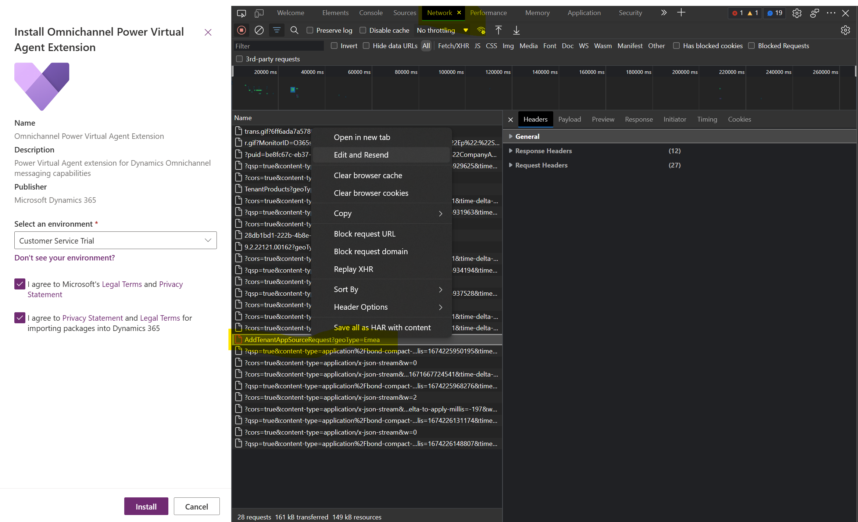Check the Invert filter checkbox

pyautogui.click(x=334, y=46)
